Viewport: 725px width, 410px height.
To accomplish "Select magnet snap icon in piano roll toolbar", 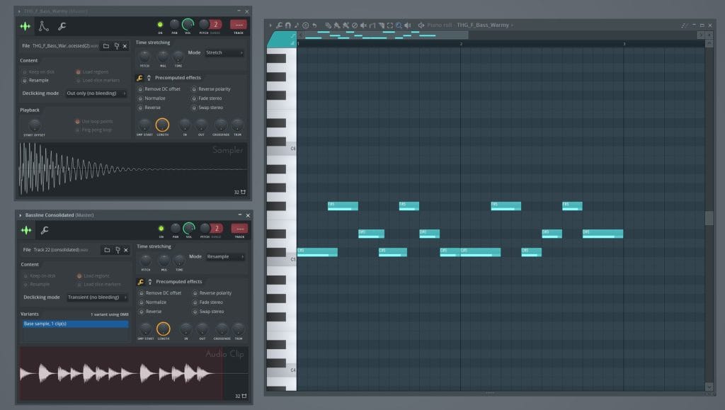I will (288, 25).
